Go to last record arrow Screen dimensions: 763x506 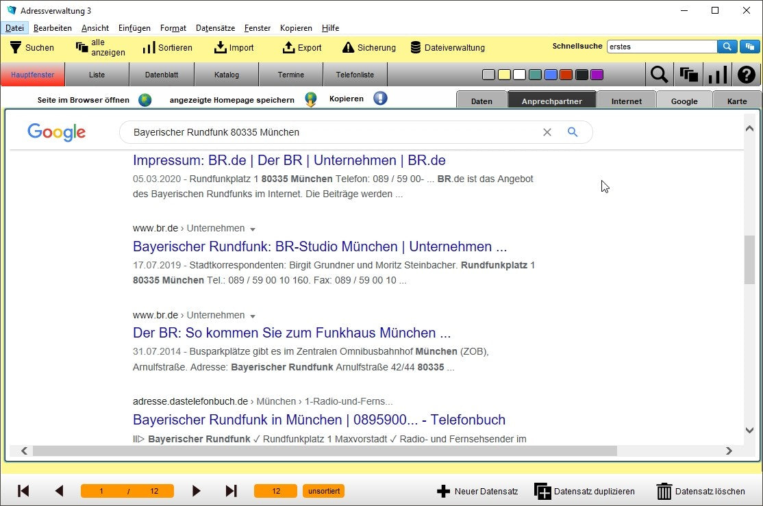[232, 491]
